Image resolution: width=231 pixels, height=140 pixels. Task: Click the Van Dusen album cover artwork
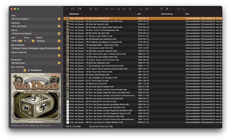(35, 99)
